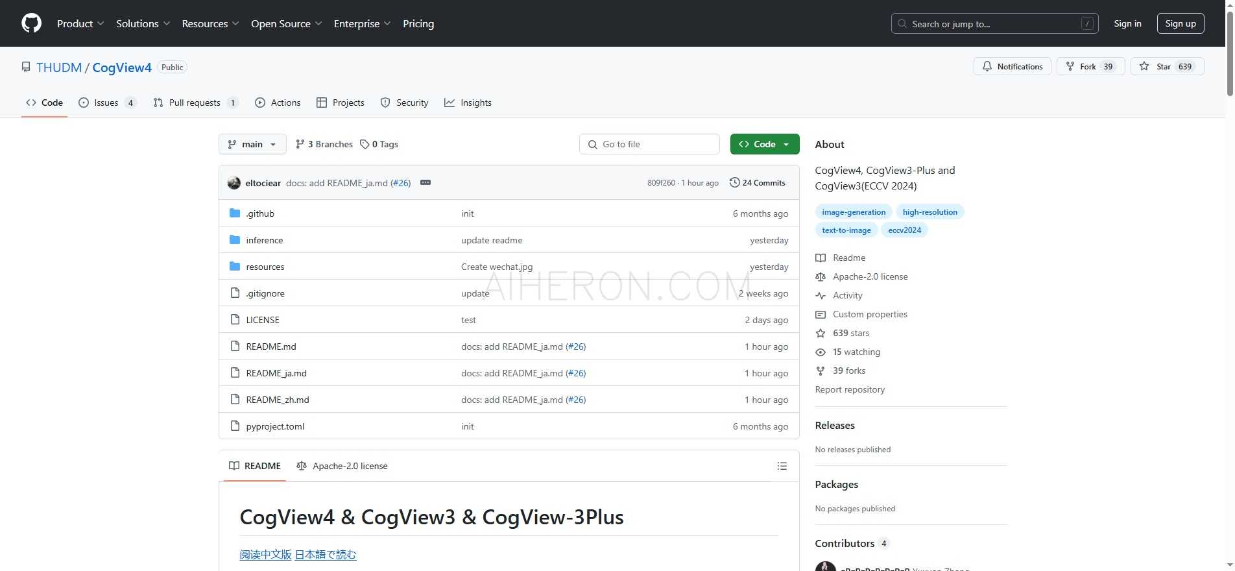This screenshot has height=571, width=1235.
Task: Click the Notifications bell button
Action: coord(1012,66)
